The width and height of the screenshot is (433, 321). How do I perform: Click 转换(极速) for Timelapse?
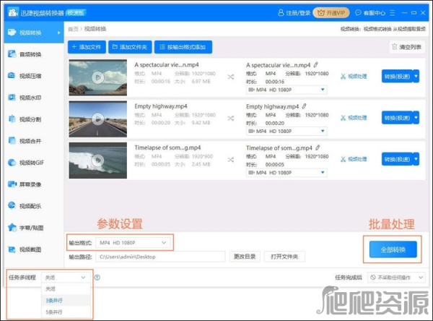(397, 159)
